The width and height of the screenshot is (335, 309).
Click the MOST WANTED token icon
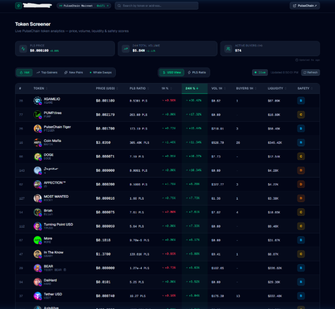point(37,198)
